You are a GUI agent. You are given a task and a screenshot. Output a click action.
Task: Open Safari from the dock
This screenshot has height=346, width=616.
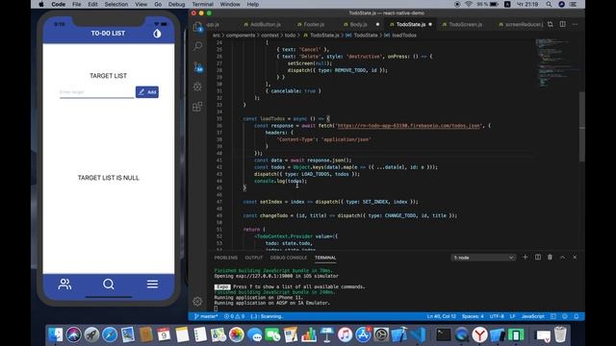110,334
